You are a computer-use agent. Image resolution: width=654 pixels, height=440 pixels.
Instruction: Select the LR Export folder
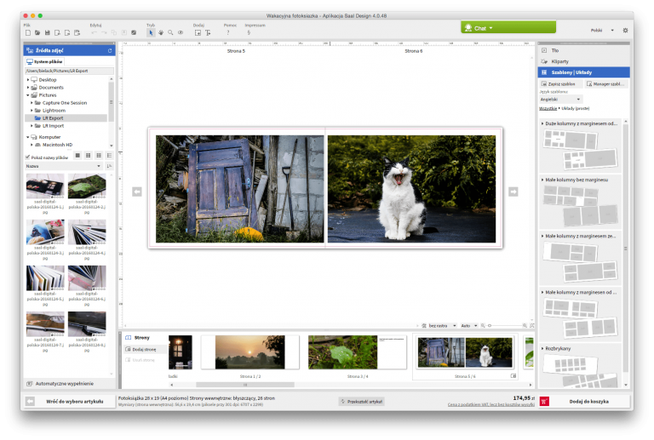tap(66, 118)
